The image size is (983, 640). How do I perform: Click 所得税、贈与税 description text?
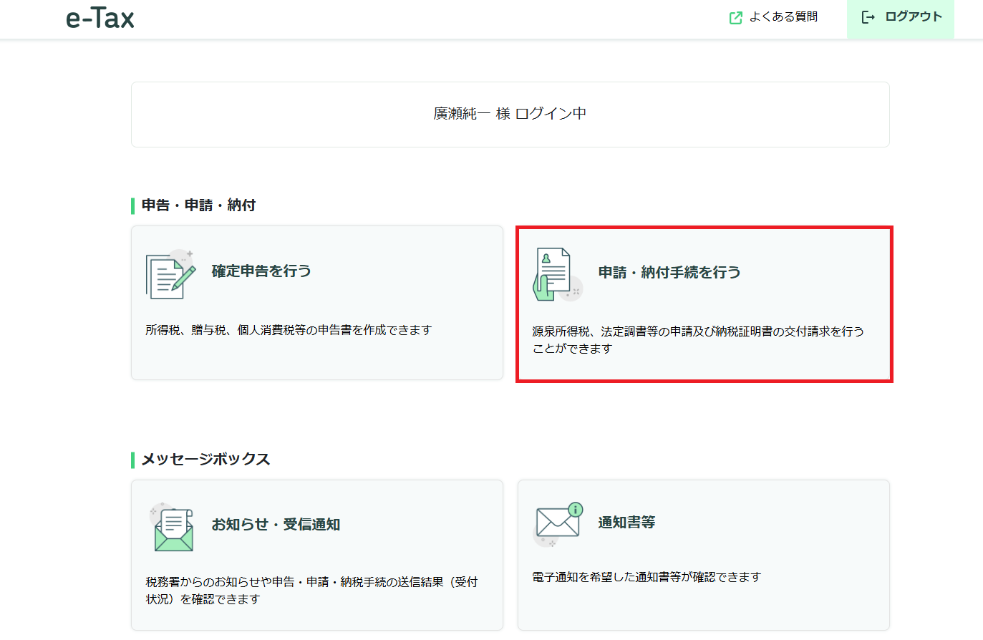289,330
